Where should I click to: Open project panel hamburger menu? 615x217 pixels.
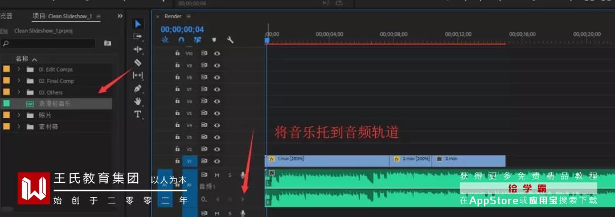[x=99, y=17]
